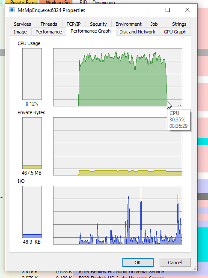Click the dialog's resize grip corner

click(195, 268)
